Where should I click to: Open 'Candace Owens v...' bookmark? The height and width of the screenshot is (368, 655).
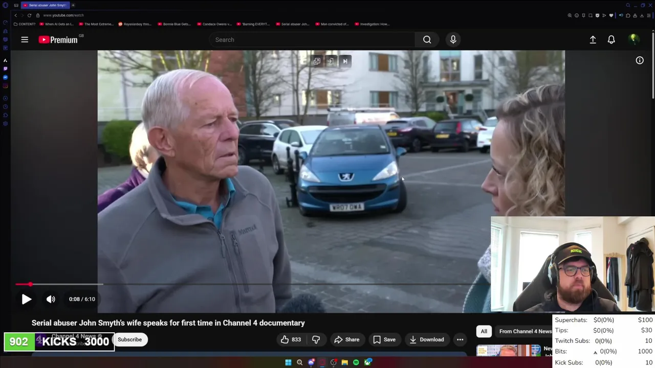pyautogui.click(x=214, y=24)
